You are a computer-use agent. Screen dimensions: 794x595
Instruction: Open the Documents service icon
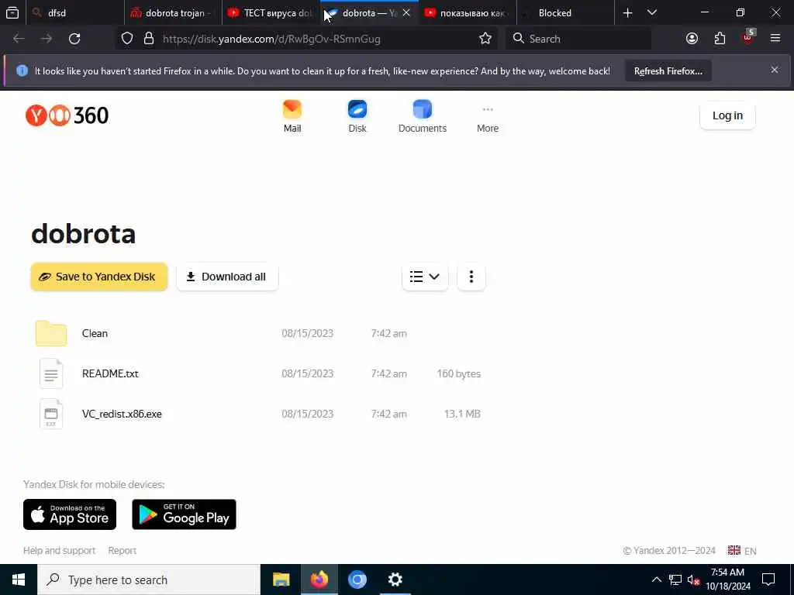pyautogui.click(x=423, y=109)
